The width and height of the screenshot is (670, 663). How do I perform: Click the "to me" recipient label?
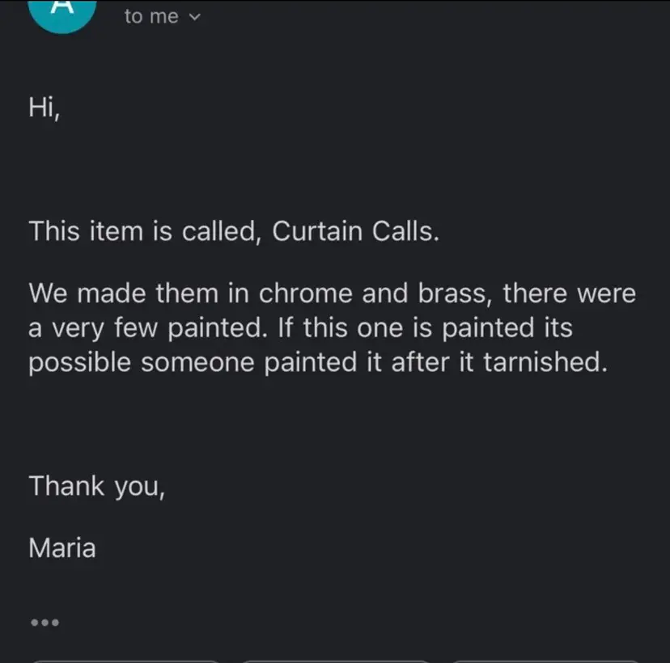[151, 17]
